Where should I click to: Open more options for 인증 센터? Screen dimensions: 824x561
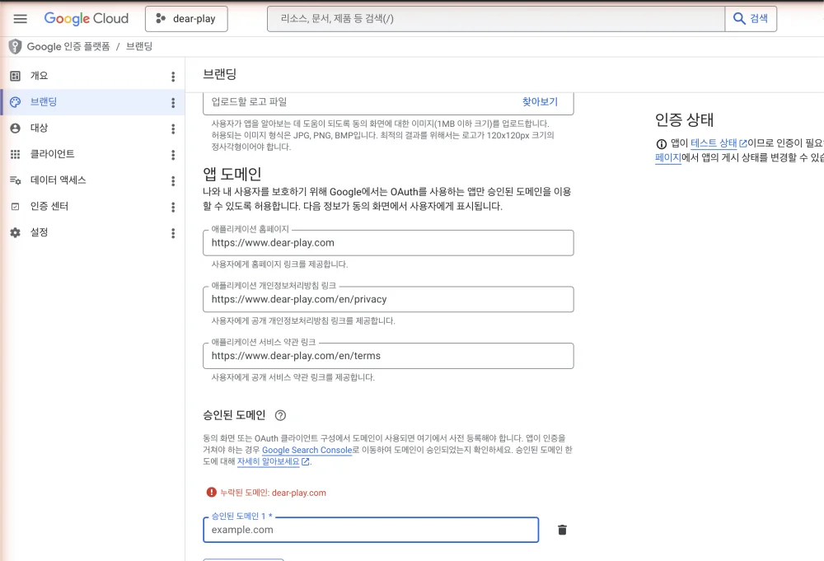tap(173, 207)
